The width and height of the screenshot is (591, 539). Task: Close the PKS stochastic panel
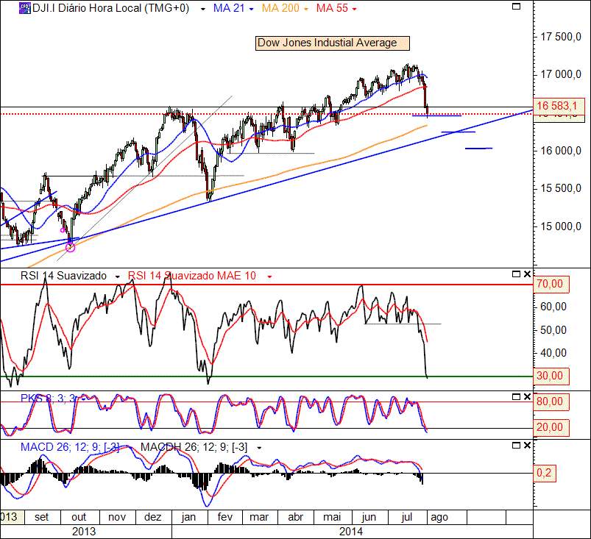(x=527, y=397)
